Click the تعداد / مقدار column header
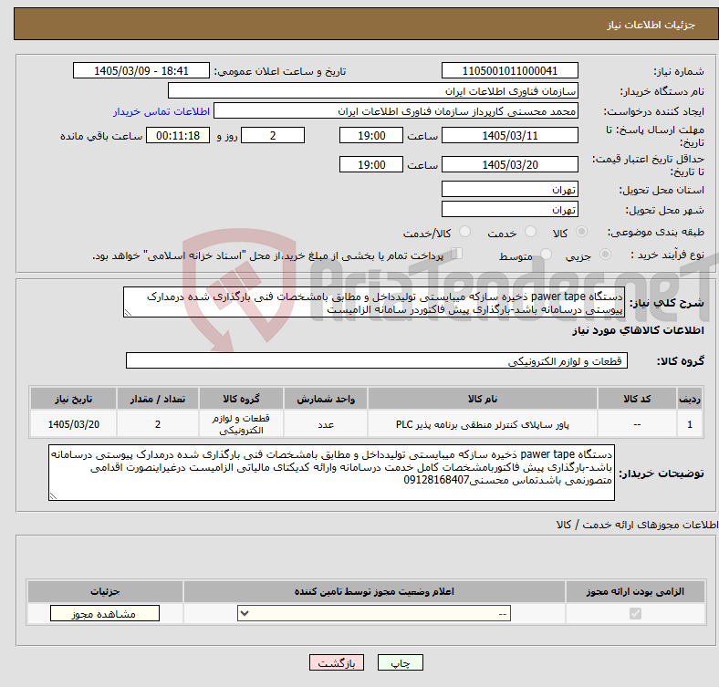 click(158, 399)
